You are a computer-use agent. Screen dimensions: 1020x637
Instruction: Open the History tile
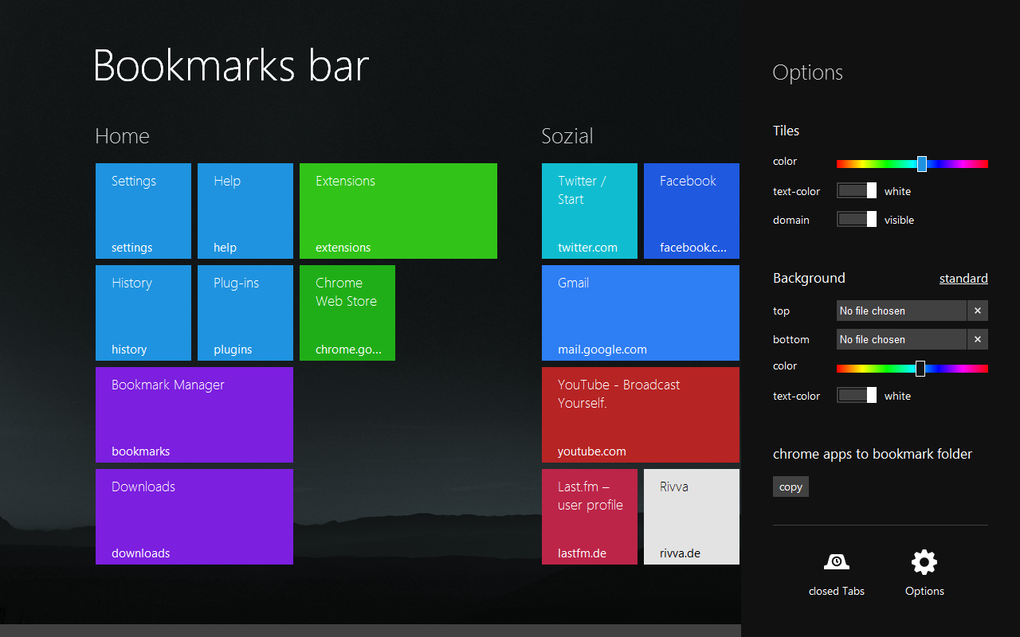click(x=143, y=313)
